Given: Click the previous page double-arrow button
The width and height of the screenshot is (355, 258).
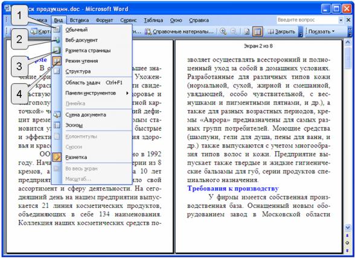Looking at the screenshot, I should 347,236.
